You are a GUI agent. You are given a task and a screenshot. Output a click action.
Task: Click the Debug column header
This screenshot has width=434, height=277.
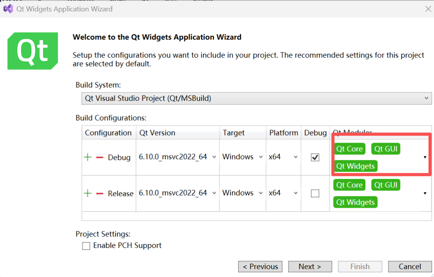pos(315,133)
